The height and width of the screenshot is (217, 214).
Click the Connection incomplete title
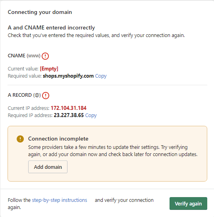coord(58,139)
